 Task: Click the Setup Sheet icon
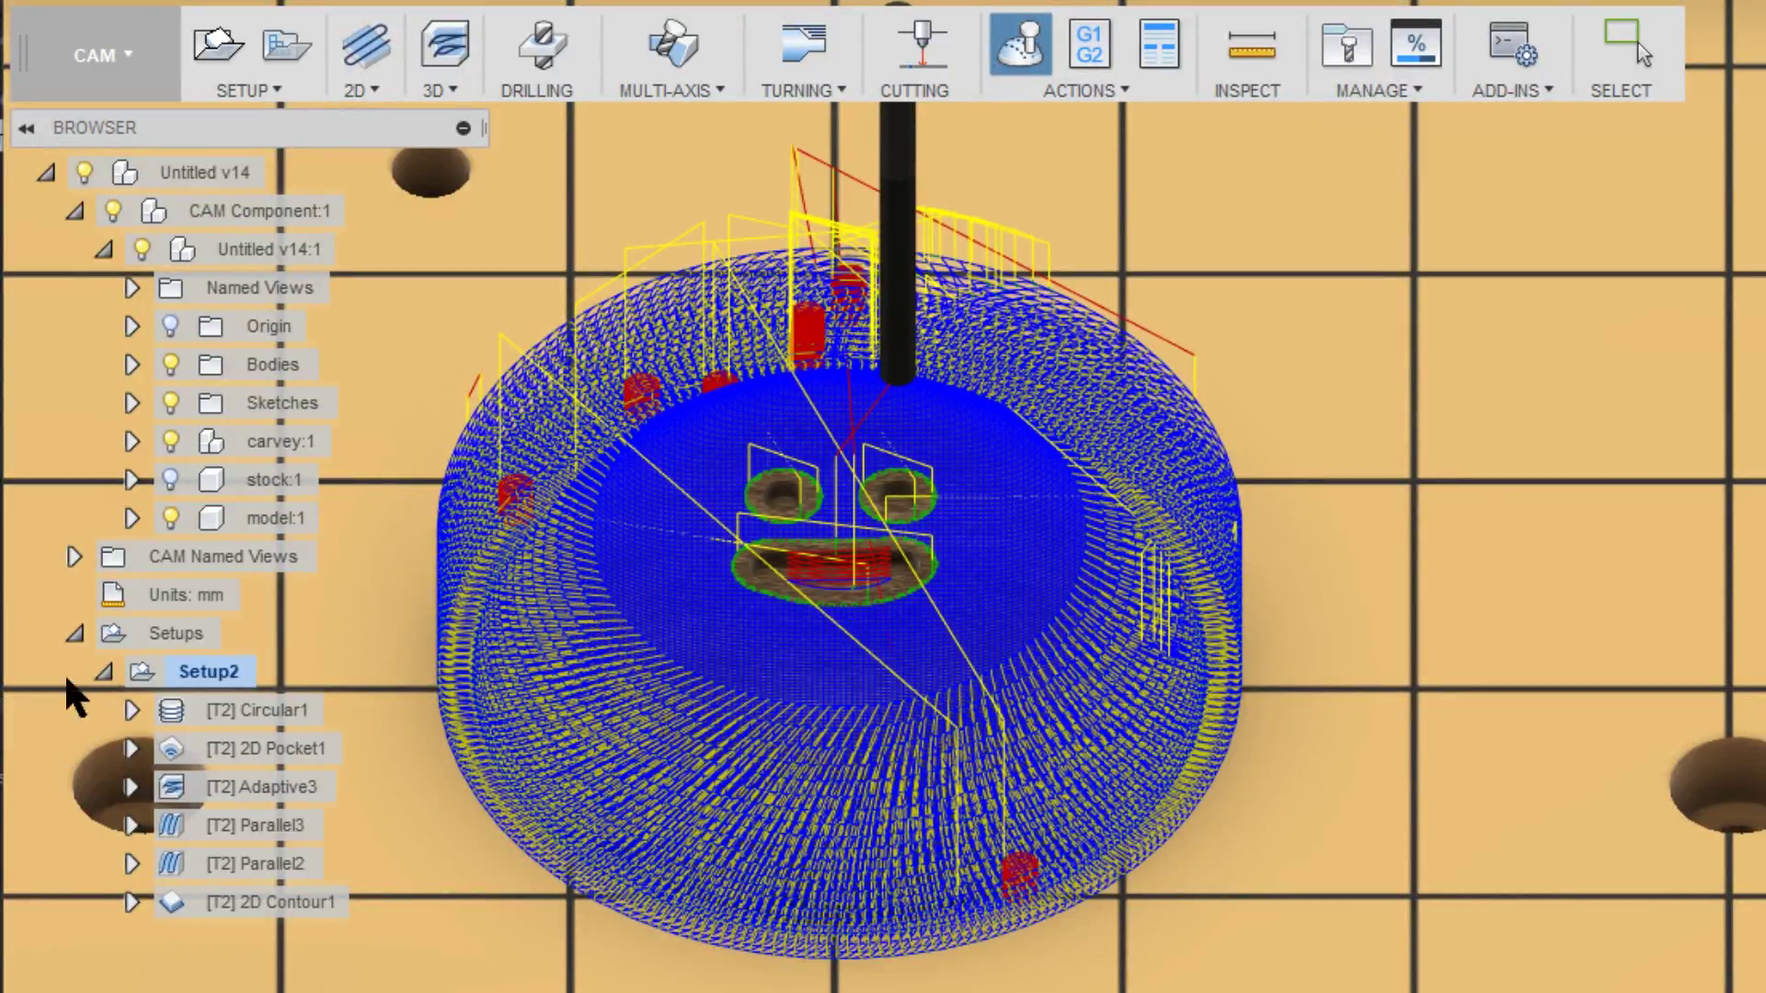point(1159,43)
